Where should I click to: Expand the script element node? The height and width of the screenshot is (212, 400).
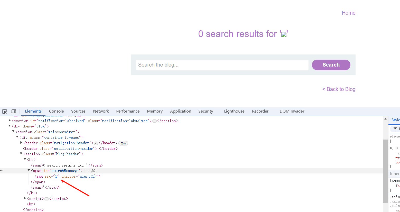[x=25, y=198]
